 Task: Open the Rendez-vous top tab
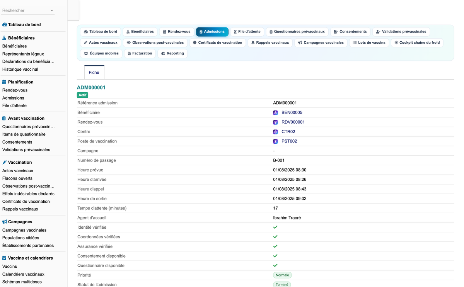click(x=177, y=32)
